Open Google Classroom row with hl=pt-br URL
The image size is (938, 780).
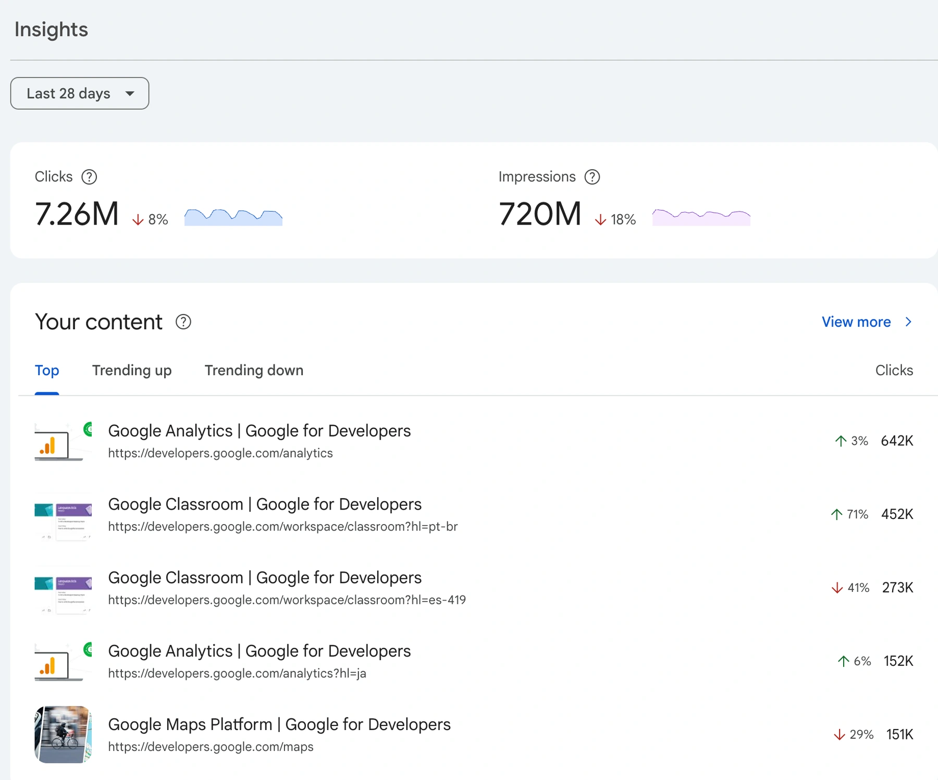[x=474, y=515]
